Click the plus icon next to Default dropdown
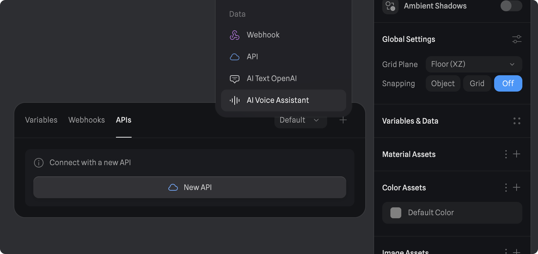The image size is (538, 254). (343, 120)
